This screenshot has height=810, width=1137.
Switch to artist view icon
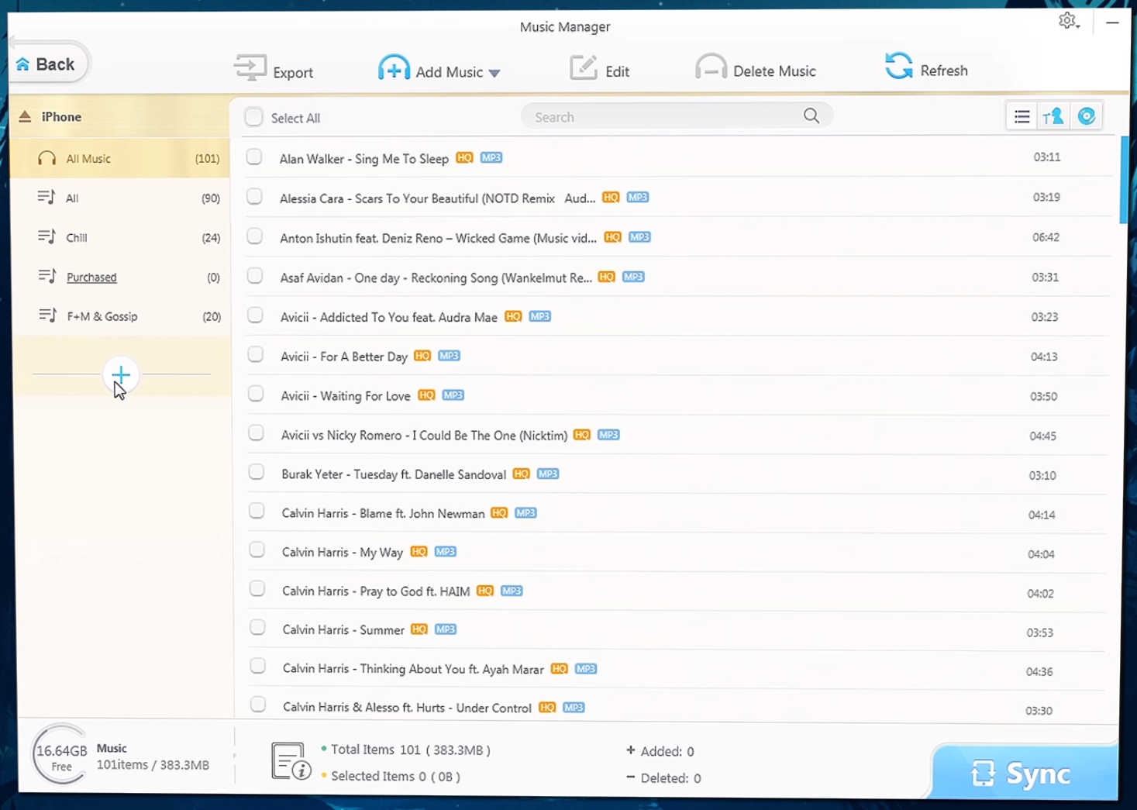click(x=1053, y=117)
